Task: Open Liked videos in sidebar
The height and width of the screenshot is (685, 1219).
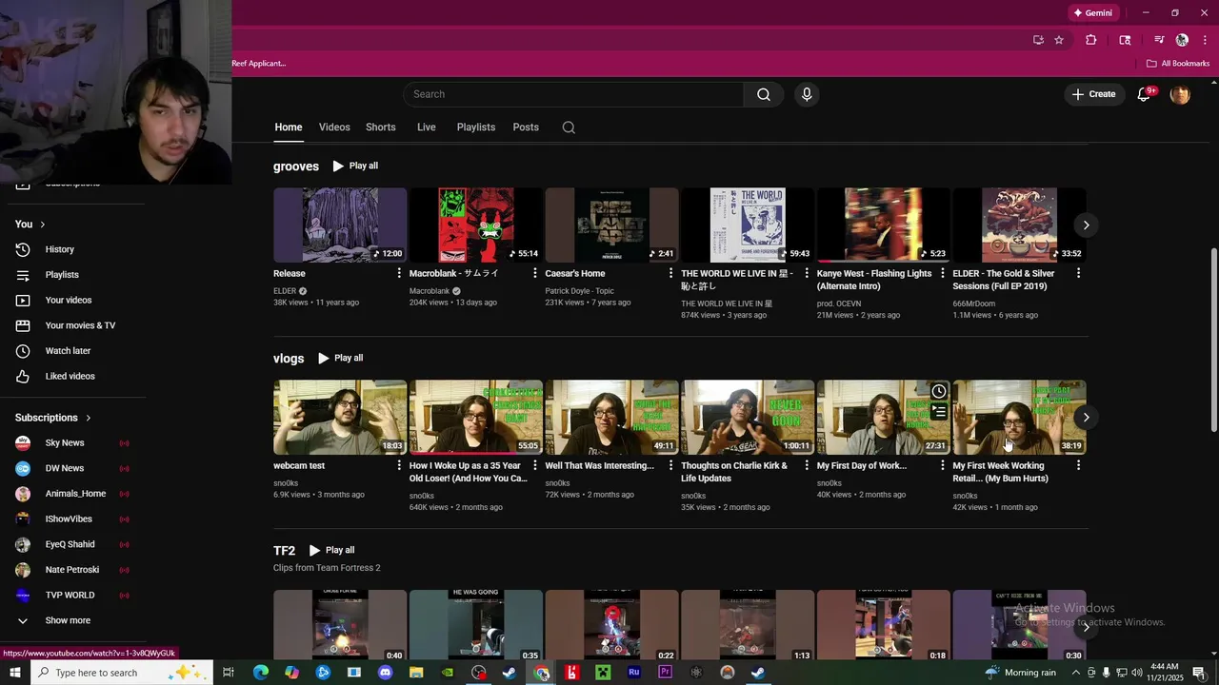Action: pos(72,377)
